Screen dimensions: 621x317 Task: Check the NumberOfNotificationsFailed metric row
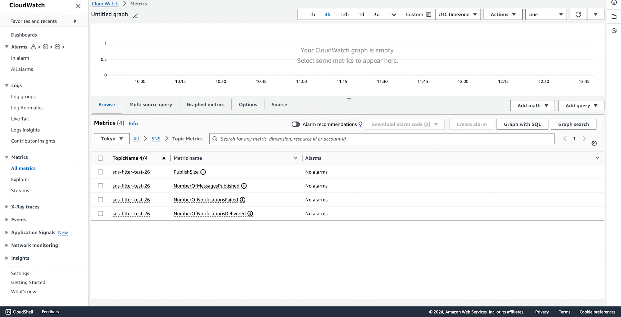[101, 200]
